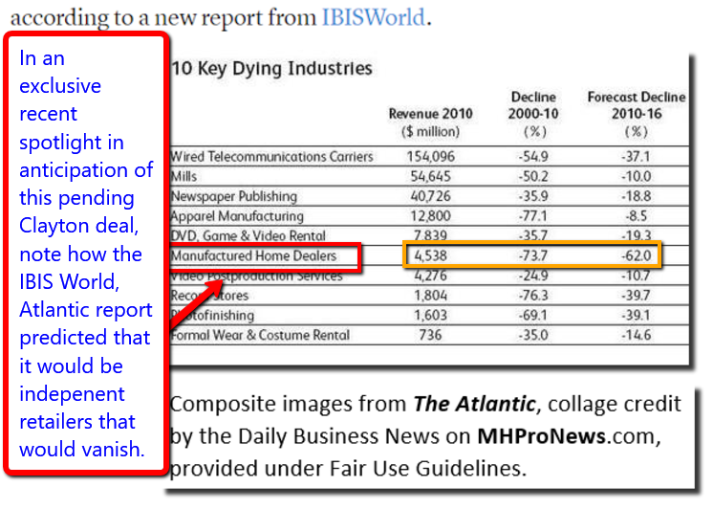Click the -37.1 forecast value
The width and height of the screenshot is (713, 509).
point(637,157)
